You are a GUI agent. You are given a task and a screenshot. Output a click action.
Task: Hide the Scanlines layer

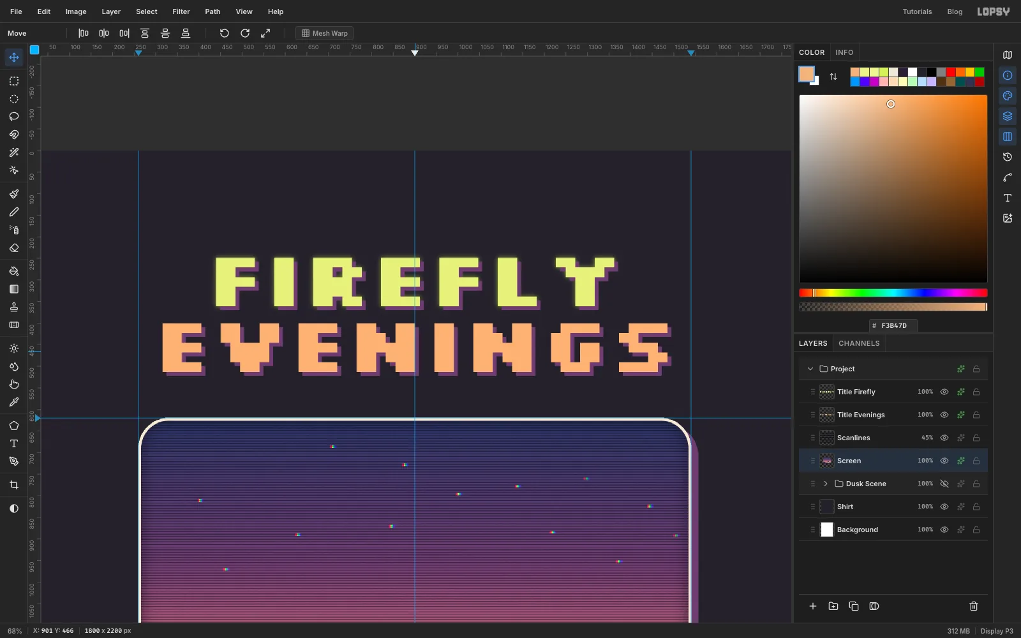tap(944, 438)
